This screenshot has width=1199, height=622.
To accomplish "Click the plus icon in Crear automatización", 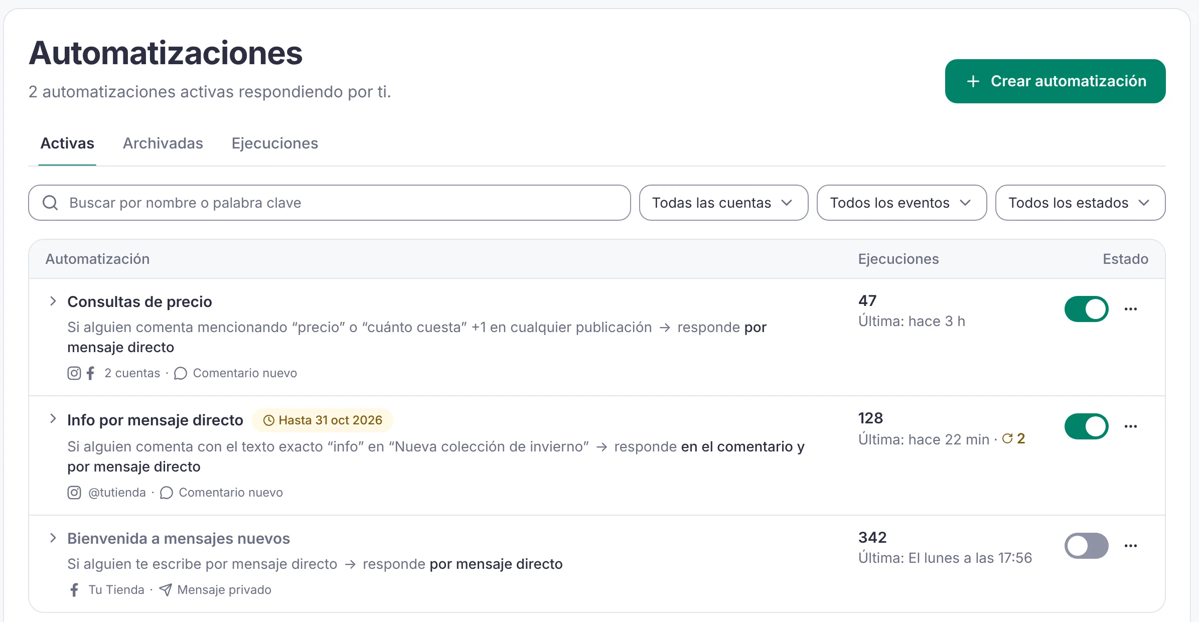I will pyautogui.click(x=973, y=81).
